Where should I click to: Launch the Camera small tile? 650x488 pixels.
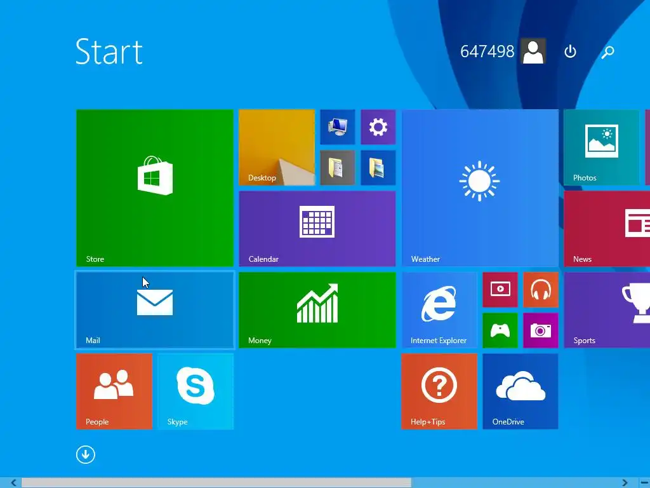coord(541,330)
